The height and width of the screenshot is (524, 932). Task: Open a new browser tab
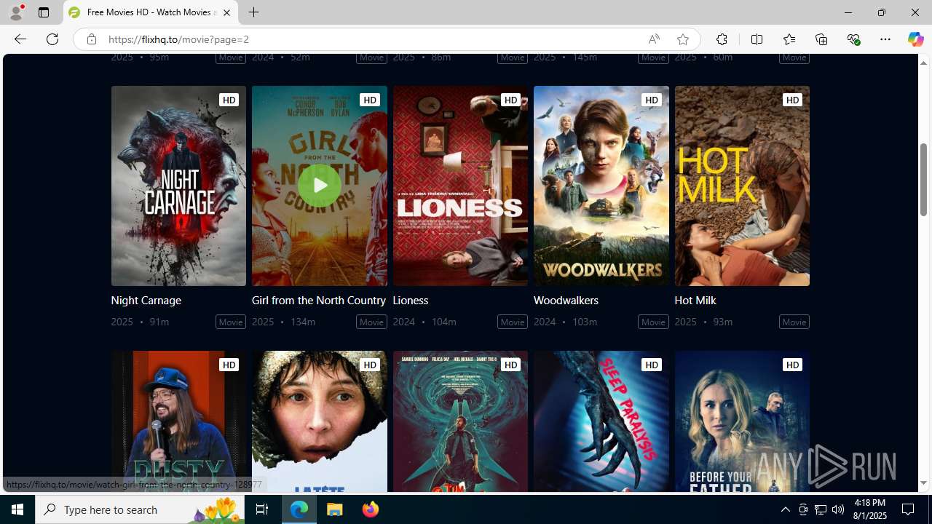253,12
